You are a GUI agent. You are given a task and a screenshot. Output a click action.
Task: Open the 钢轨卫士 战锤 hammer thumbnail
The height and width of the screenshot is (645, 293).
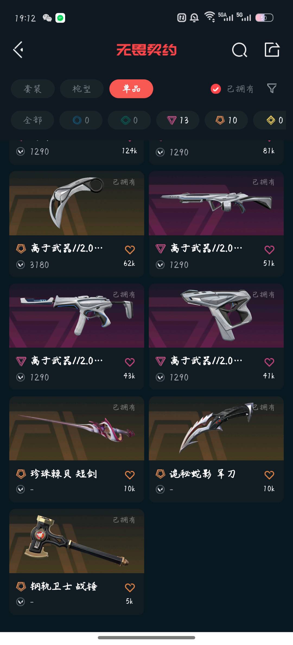pyautogui.click(x=77, y=541)
